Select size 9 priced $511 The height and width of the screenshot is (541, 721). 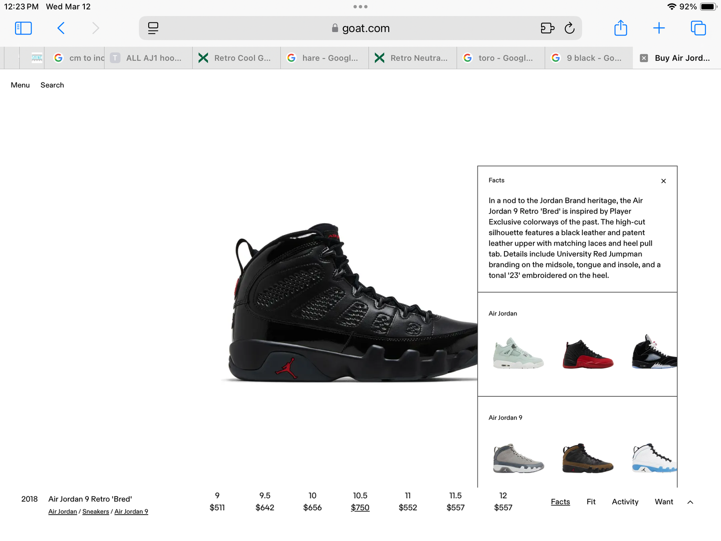pos(217,502)
